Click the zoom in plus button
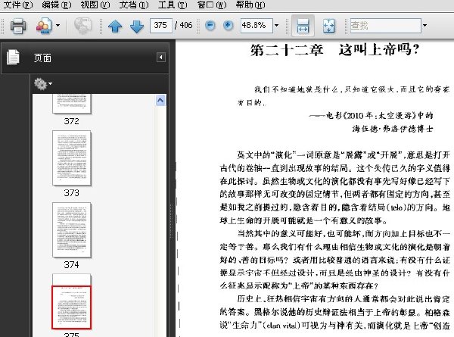 226,26
